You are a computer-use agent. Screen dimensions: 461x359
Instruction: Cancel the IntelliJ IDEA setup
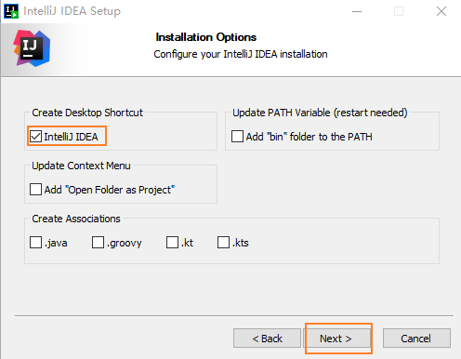416,339
